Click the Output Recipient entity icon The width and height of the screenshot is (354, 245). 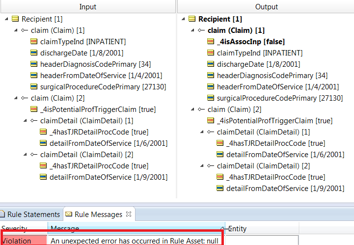pos(192,19)
